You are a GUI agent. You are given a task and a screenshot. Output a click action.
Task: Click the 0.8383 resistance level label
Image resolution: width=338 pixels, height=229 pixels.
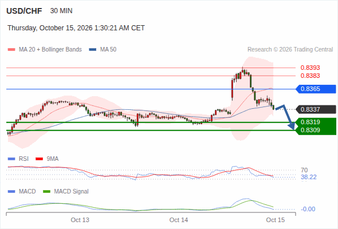click(310, 76)
